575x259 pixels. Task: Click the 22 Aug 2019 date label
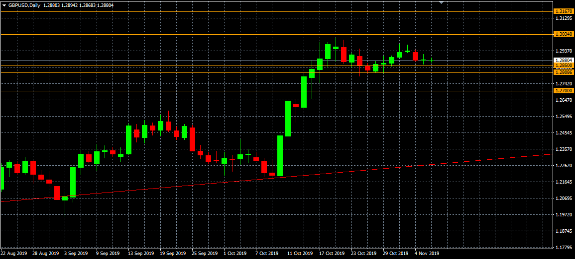[x=14, y=254]
